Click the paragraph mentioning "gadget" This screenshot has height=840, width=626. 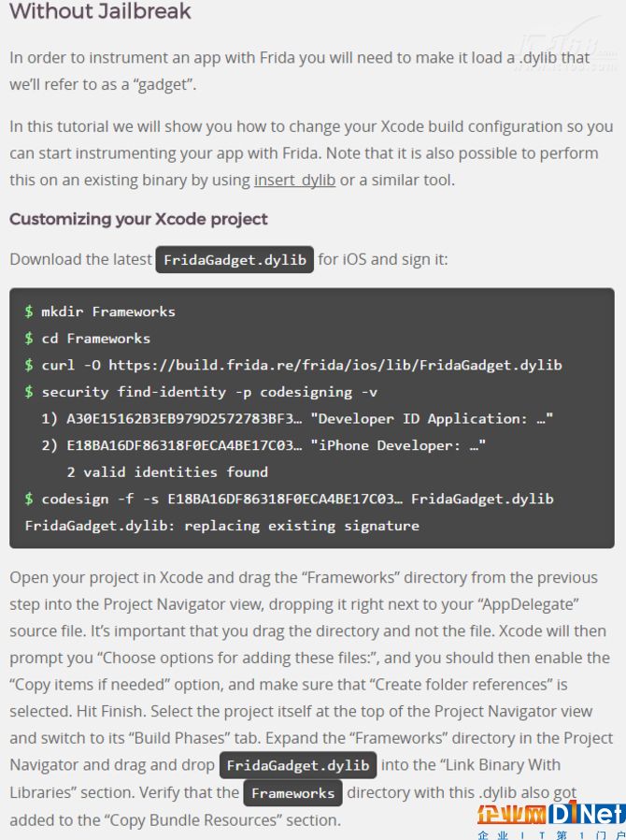[300, 71]
